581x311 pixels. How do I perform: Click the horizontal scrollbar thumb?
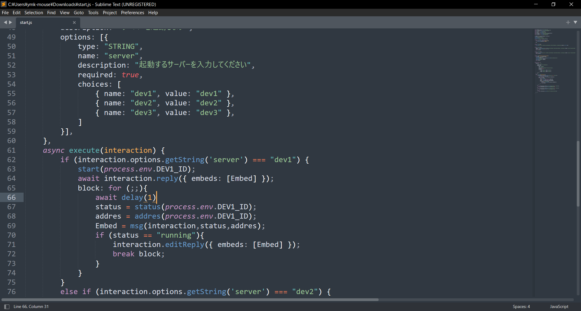(x=190, y=300)
